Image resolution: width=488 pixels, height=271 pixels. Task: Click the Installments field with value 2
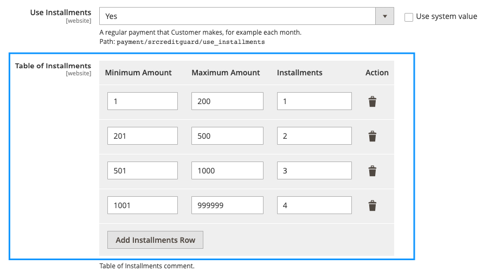pyautogui.click(x=314, y=135)
